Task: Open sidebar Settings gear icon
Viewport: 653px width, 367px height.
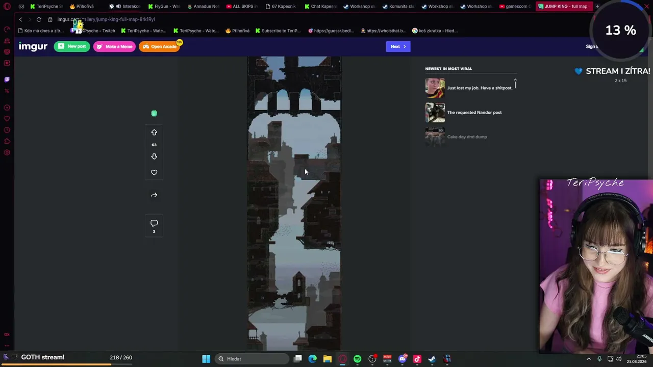Action: [x=7, y=152]
